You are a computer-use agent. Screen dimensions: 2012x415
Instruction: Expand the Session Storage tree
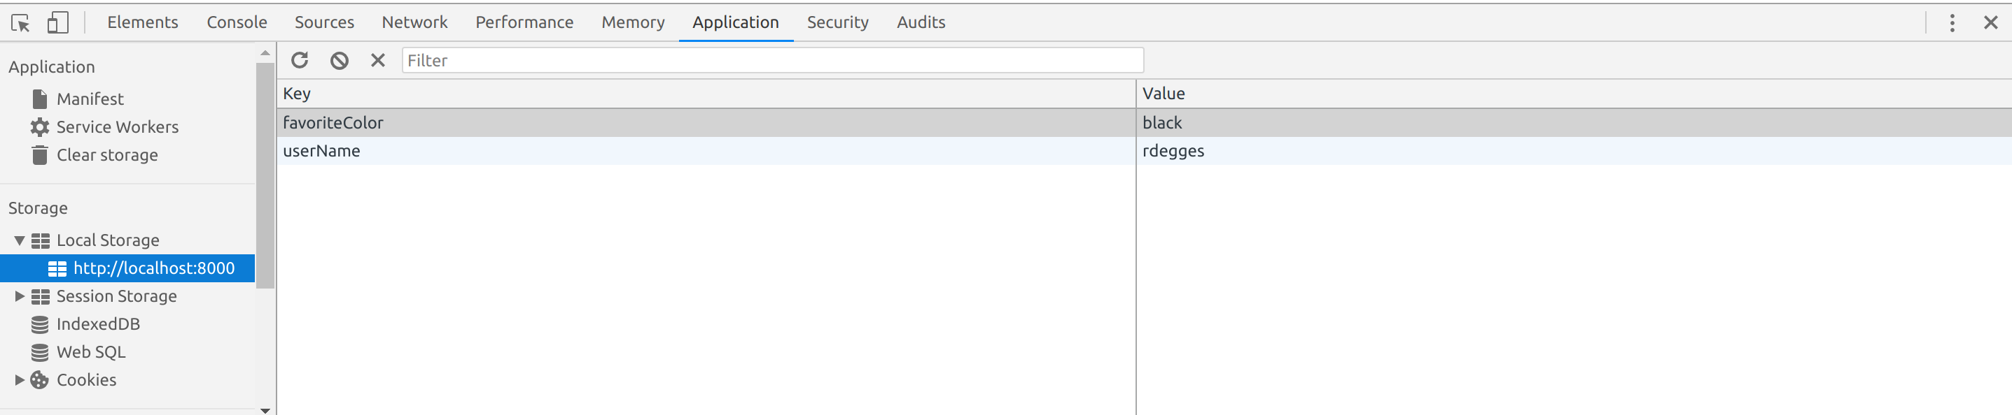click(x=20, y=296)
